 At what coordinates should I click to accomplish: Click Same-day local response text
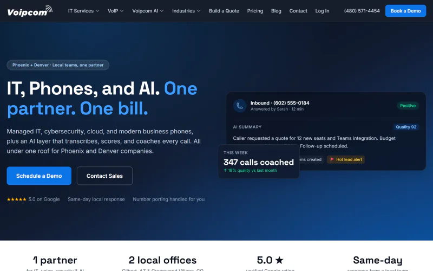96,199
